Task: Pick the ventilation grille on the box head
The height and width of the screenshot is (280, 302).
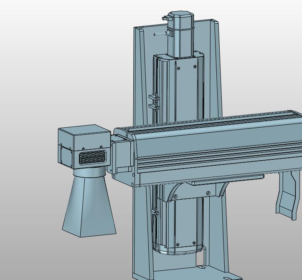Action: point(92,157)
